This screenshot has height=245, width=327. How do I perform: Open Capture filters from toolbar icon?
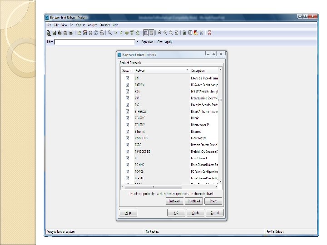tap(184, 33)
